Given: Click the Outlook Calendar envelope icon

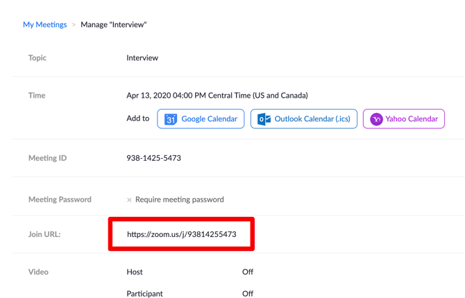Looking at the screenshot, I should (x=264, y=119).
